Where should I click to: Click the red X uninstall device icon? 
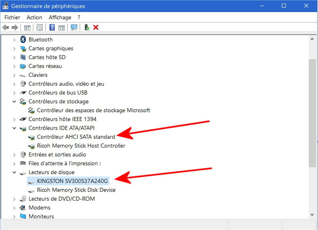point(96,27)
